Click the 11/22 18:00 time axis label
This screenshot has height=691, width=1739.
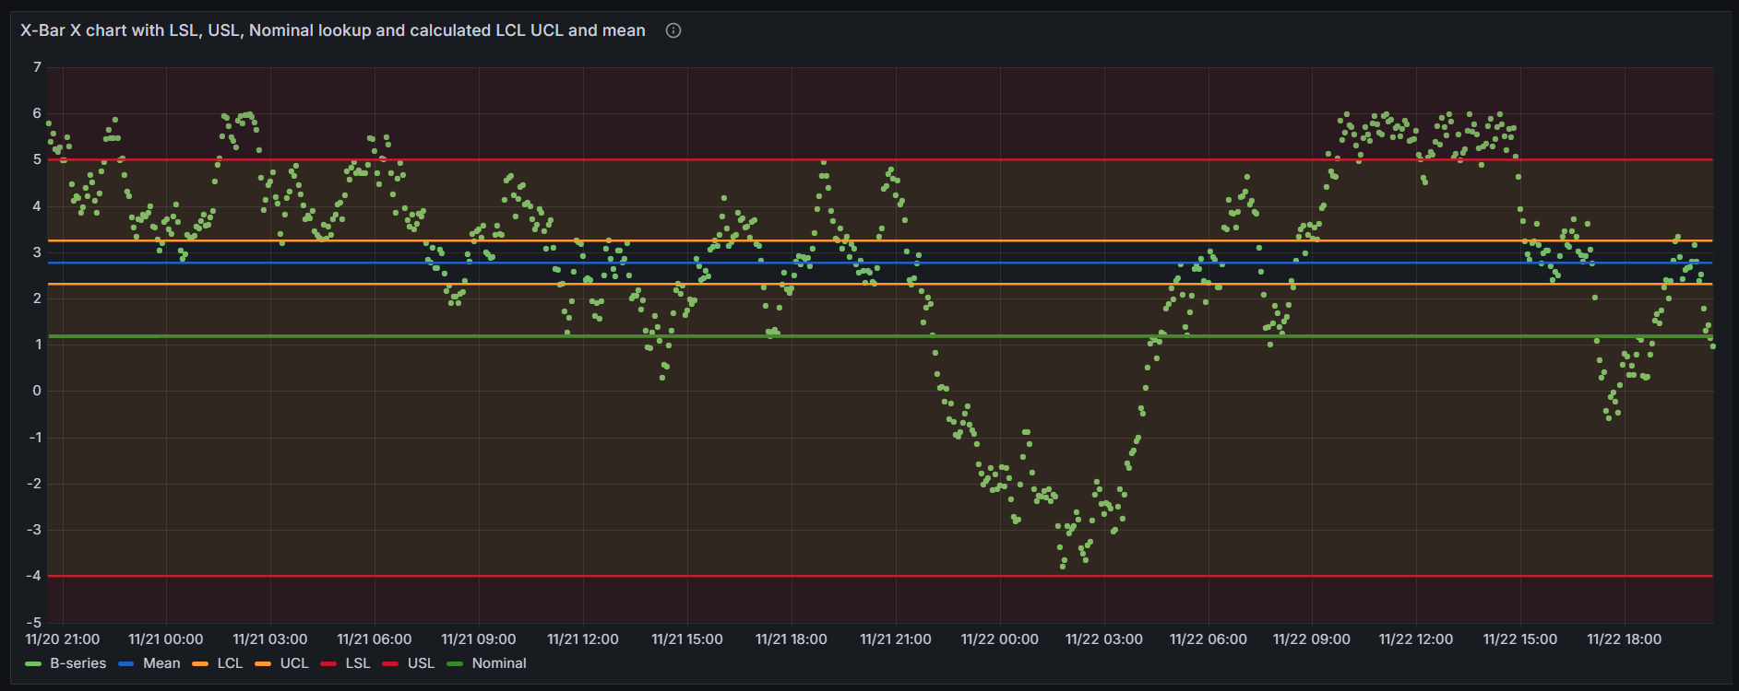pyautogui.click(x=1625, y=639)
